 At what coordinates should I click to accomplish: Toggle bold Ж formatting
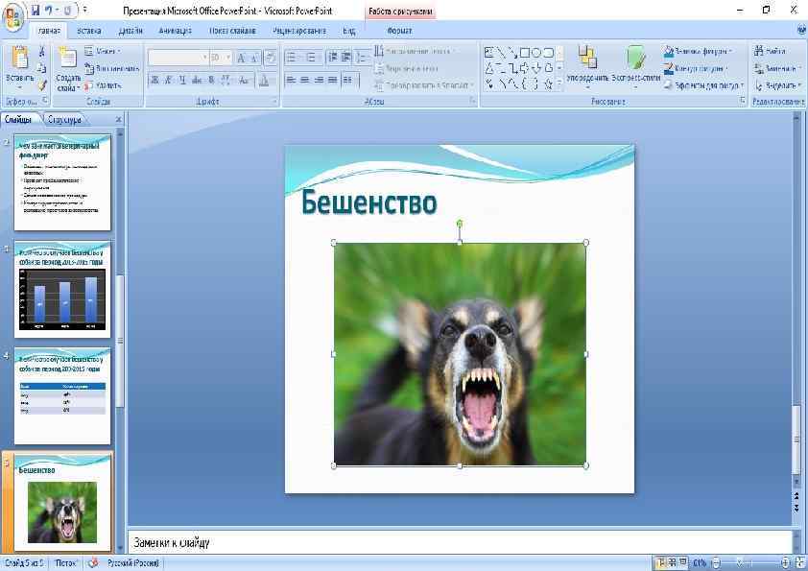154,80
